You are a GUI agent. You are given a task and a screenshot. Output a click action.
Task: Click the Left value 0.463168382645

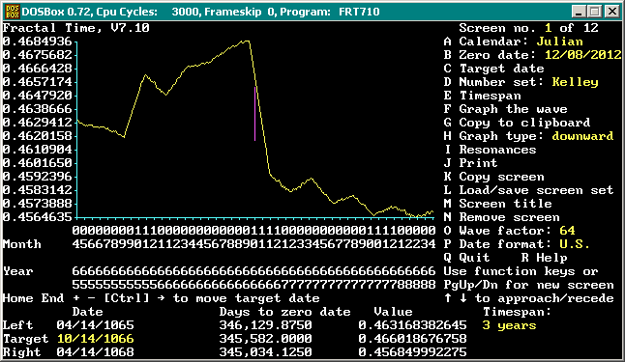point(412,325)
